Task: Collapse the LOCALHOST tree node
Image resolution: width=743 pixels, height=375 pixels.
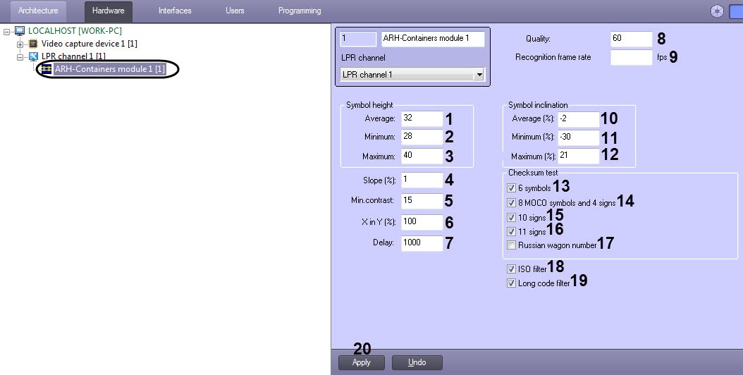Action: (6, 32)
